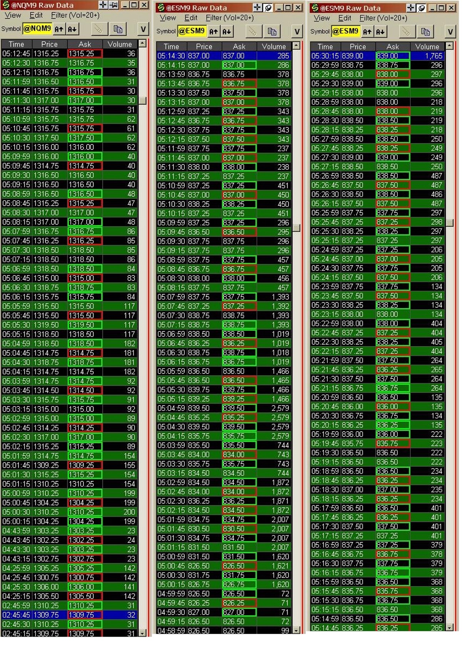Click the Ask column header in the @NQM9 window
The image size is (462, 650).
tap(85, 44)
